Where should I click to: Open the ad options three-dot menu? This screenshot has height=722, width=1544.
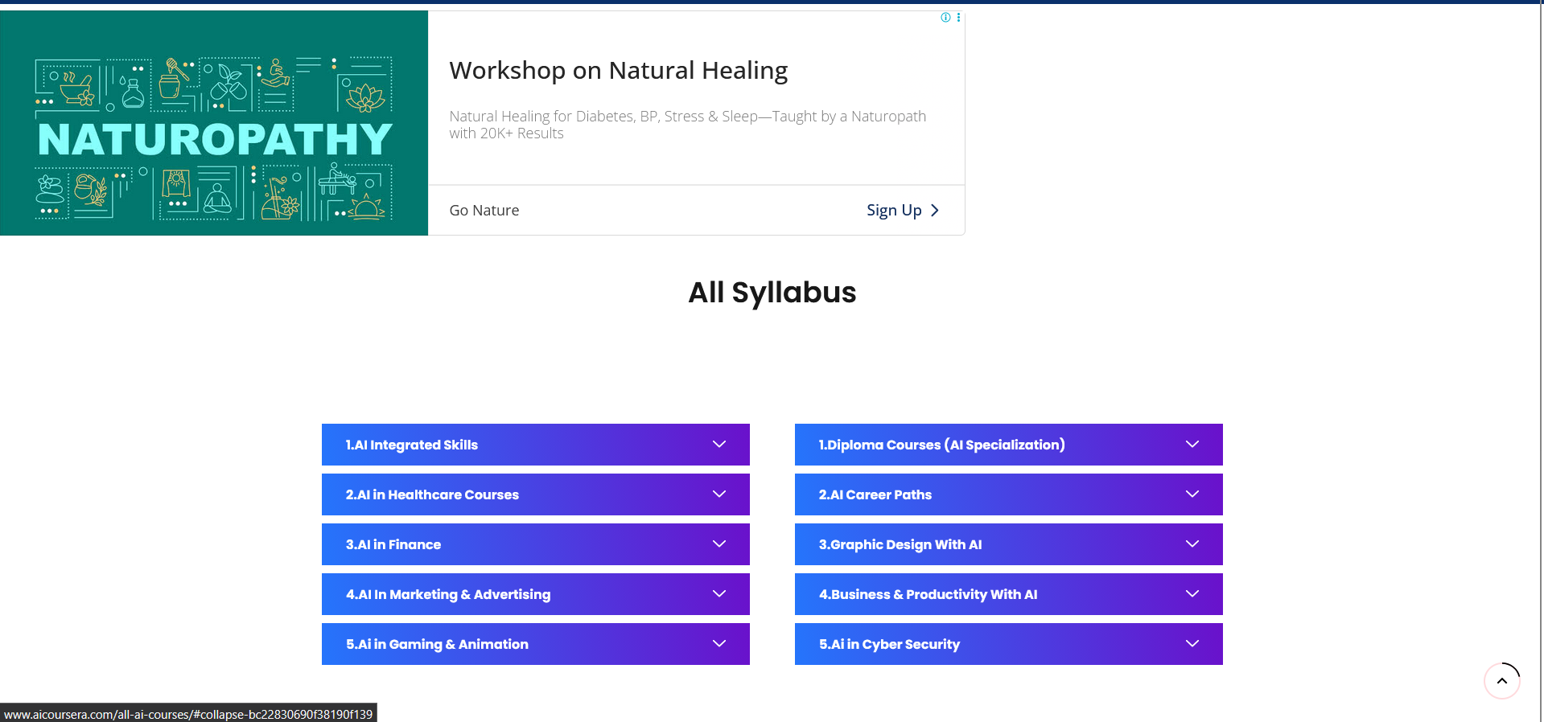point(958,18)
